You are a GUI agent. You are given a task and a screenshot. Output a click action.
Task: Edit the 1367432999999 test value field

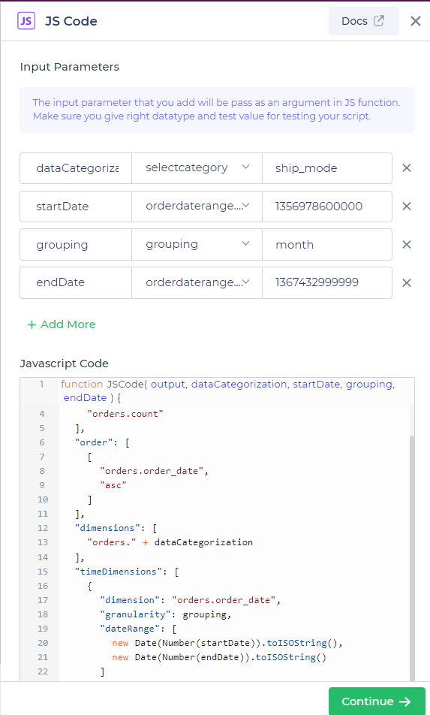[x=327, y=282]
